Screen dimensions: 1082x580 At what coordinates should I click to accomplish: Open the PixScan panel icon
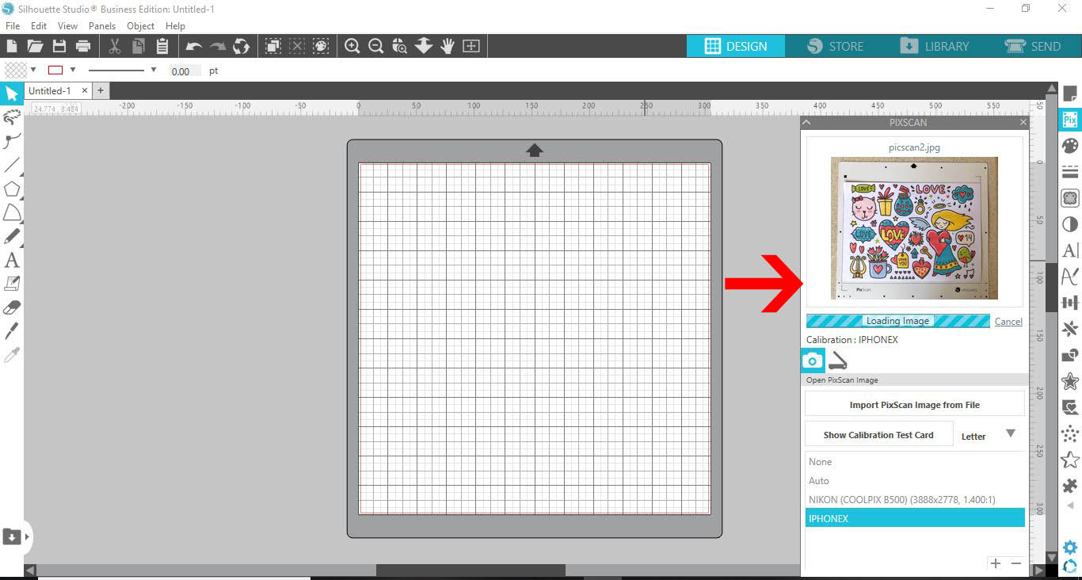[x=1070, y=119]
